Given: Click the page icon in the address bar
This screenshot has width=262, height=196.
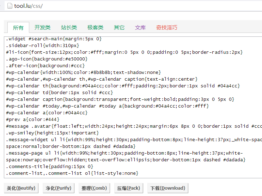Looking at the screenshot, I should coord(10,6).
